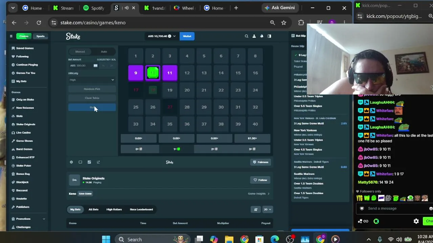Viewport: 433px width, 243px height.
Task: Switch to the All Bets tab
Action: tap(93, 210)
